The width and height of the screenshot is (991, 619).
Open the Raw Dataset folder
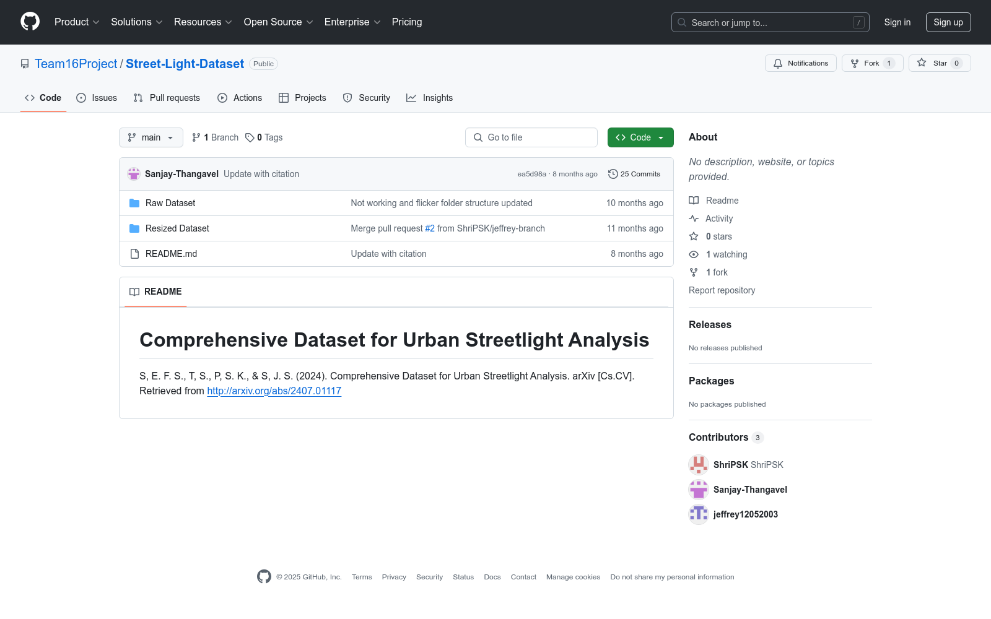point(170,203)
